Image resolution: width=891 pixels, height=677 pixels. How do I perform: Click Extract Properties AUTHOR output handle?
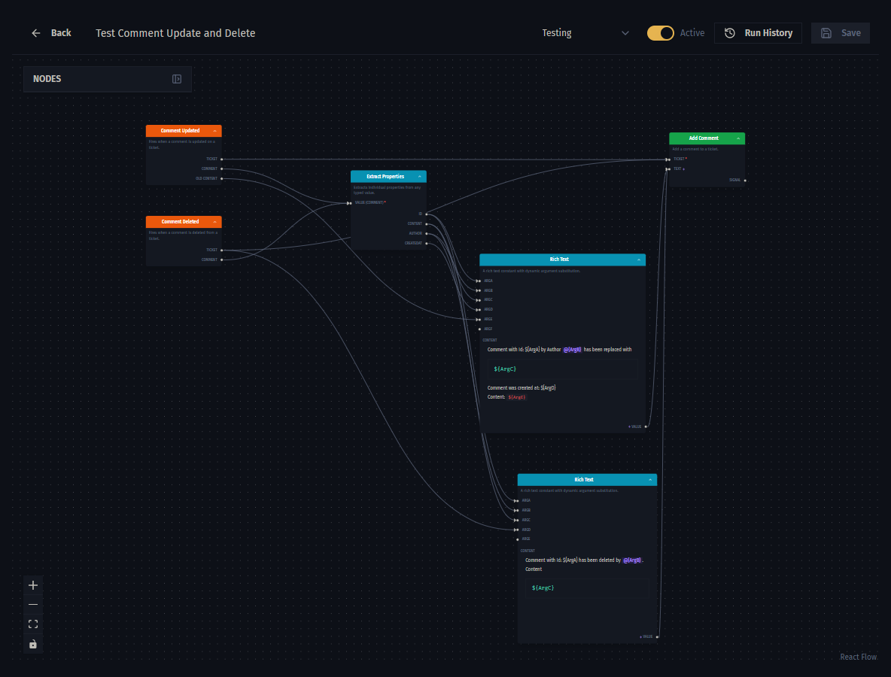(427, 233)
